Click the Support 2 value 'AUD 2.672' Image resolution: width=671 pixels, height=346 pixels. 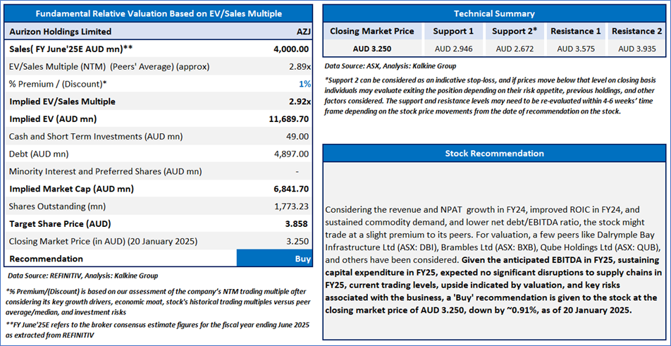tap(514, 49)
